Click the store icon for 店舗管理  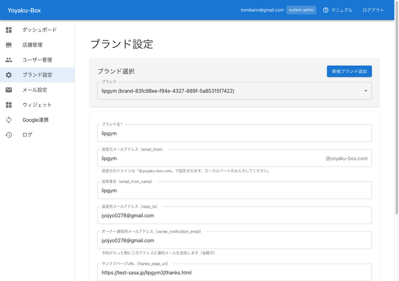pyautogui.click(x=9, y=45)
